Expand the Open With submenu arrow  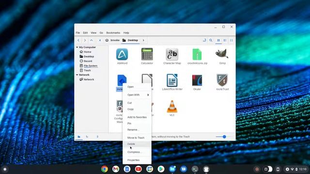pos(148,95)
